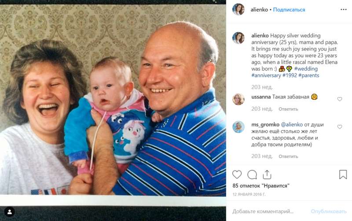The width and height of the screenshot is (352, 221).
Task: View the 85 отметок likes list
Action: point(261,186)
